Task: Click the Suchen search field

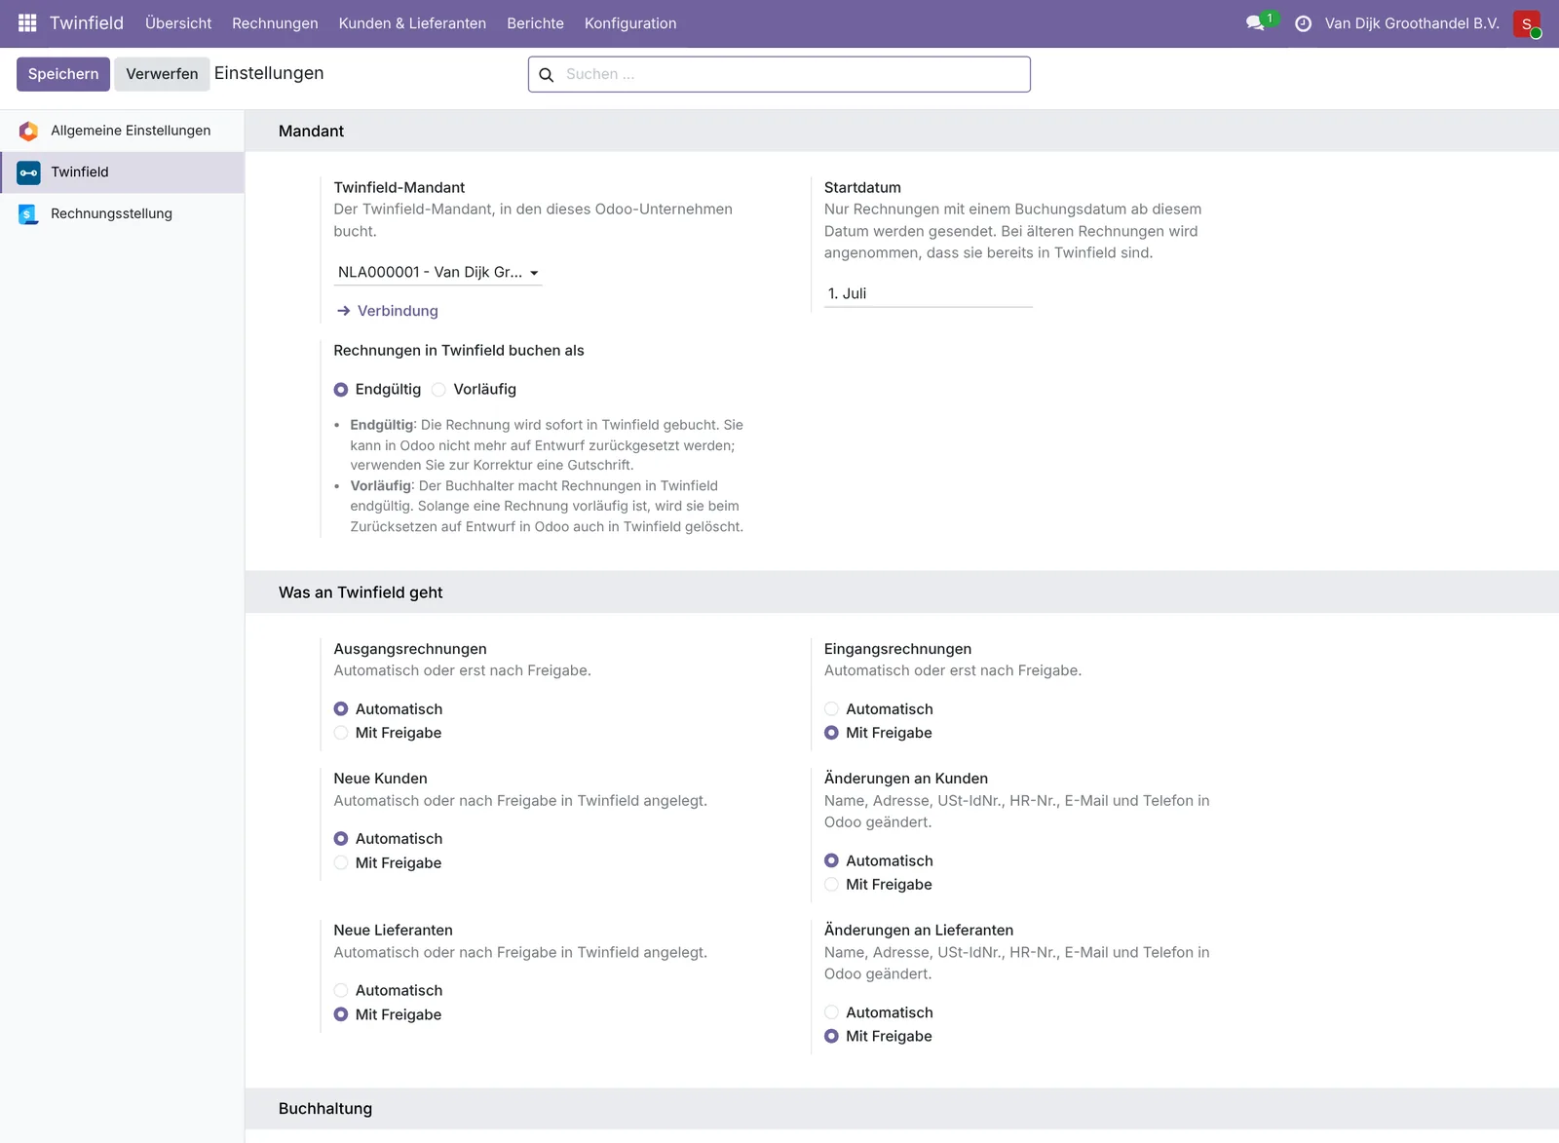Action: (779, 74)
